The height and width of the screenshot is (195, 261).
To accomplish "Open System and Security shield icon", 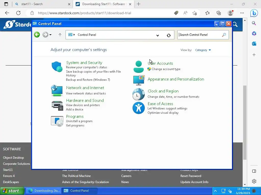I will point(57,67).
